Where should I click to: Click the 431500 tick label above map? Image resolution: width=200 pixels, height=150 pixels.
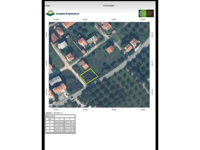click(x=114, y=19)
